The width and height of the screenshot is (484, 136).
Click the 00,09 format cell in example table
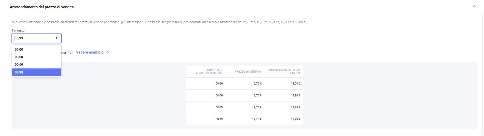pos(219,107)
